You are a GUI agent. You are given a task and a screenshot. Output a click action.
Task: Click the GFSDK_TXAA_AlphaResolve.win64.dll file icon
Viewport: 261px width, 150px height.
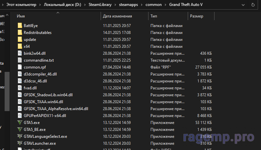(x=20, y=109)
